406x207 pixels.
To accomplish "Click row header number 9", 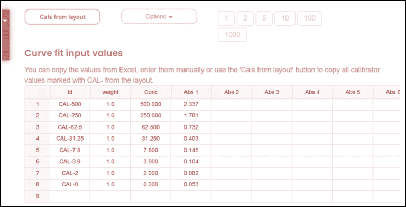I will pyautogui.click(x=38, y=196).
